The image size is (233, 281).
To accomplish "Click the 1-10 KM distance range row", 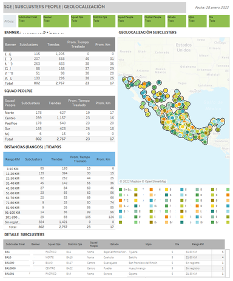I will 59,168.
